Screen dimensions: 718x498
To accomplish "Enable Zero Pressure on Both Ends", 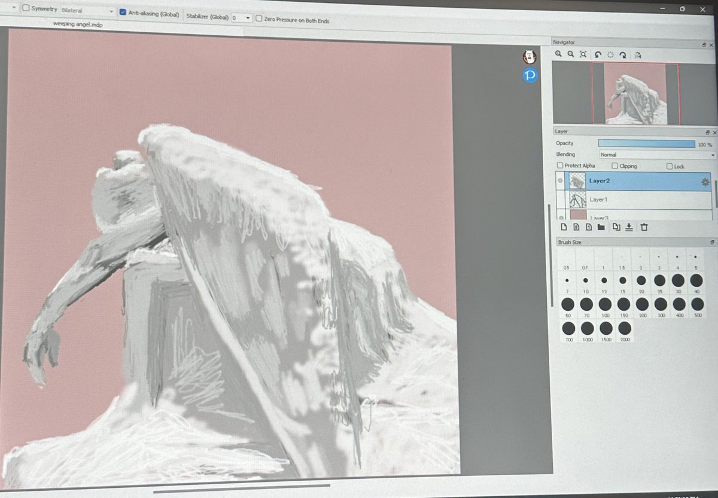I will click(x=258, y=19).
